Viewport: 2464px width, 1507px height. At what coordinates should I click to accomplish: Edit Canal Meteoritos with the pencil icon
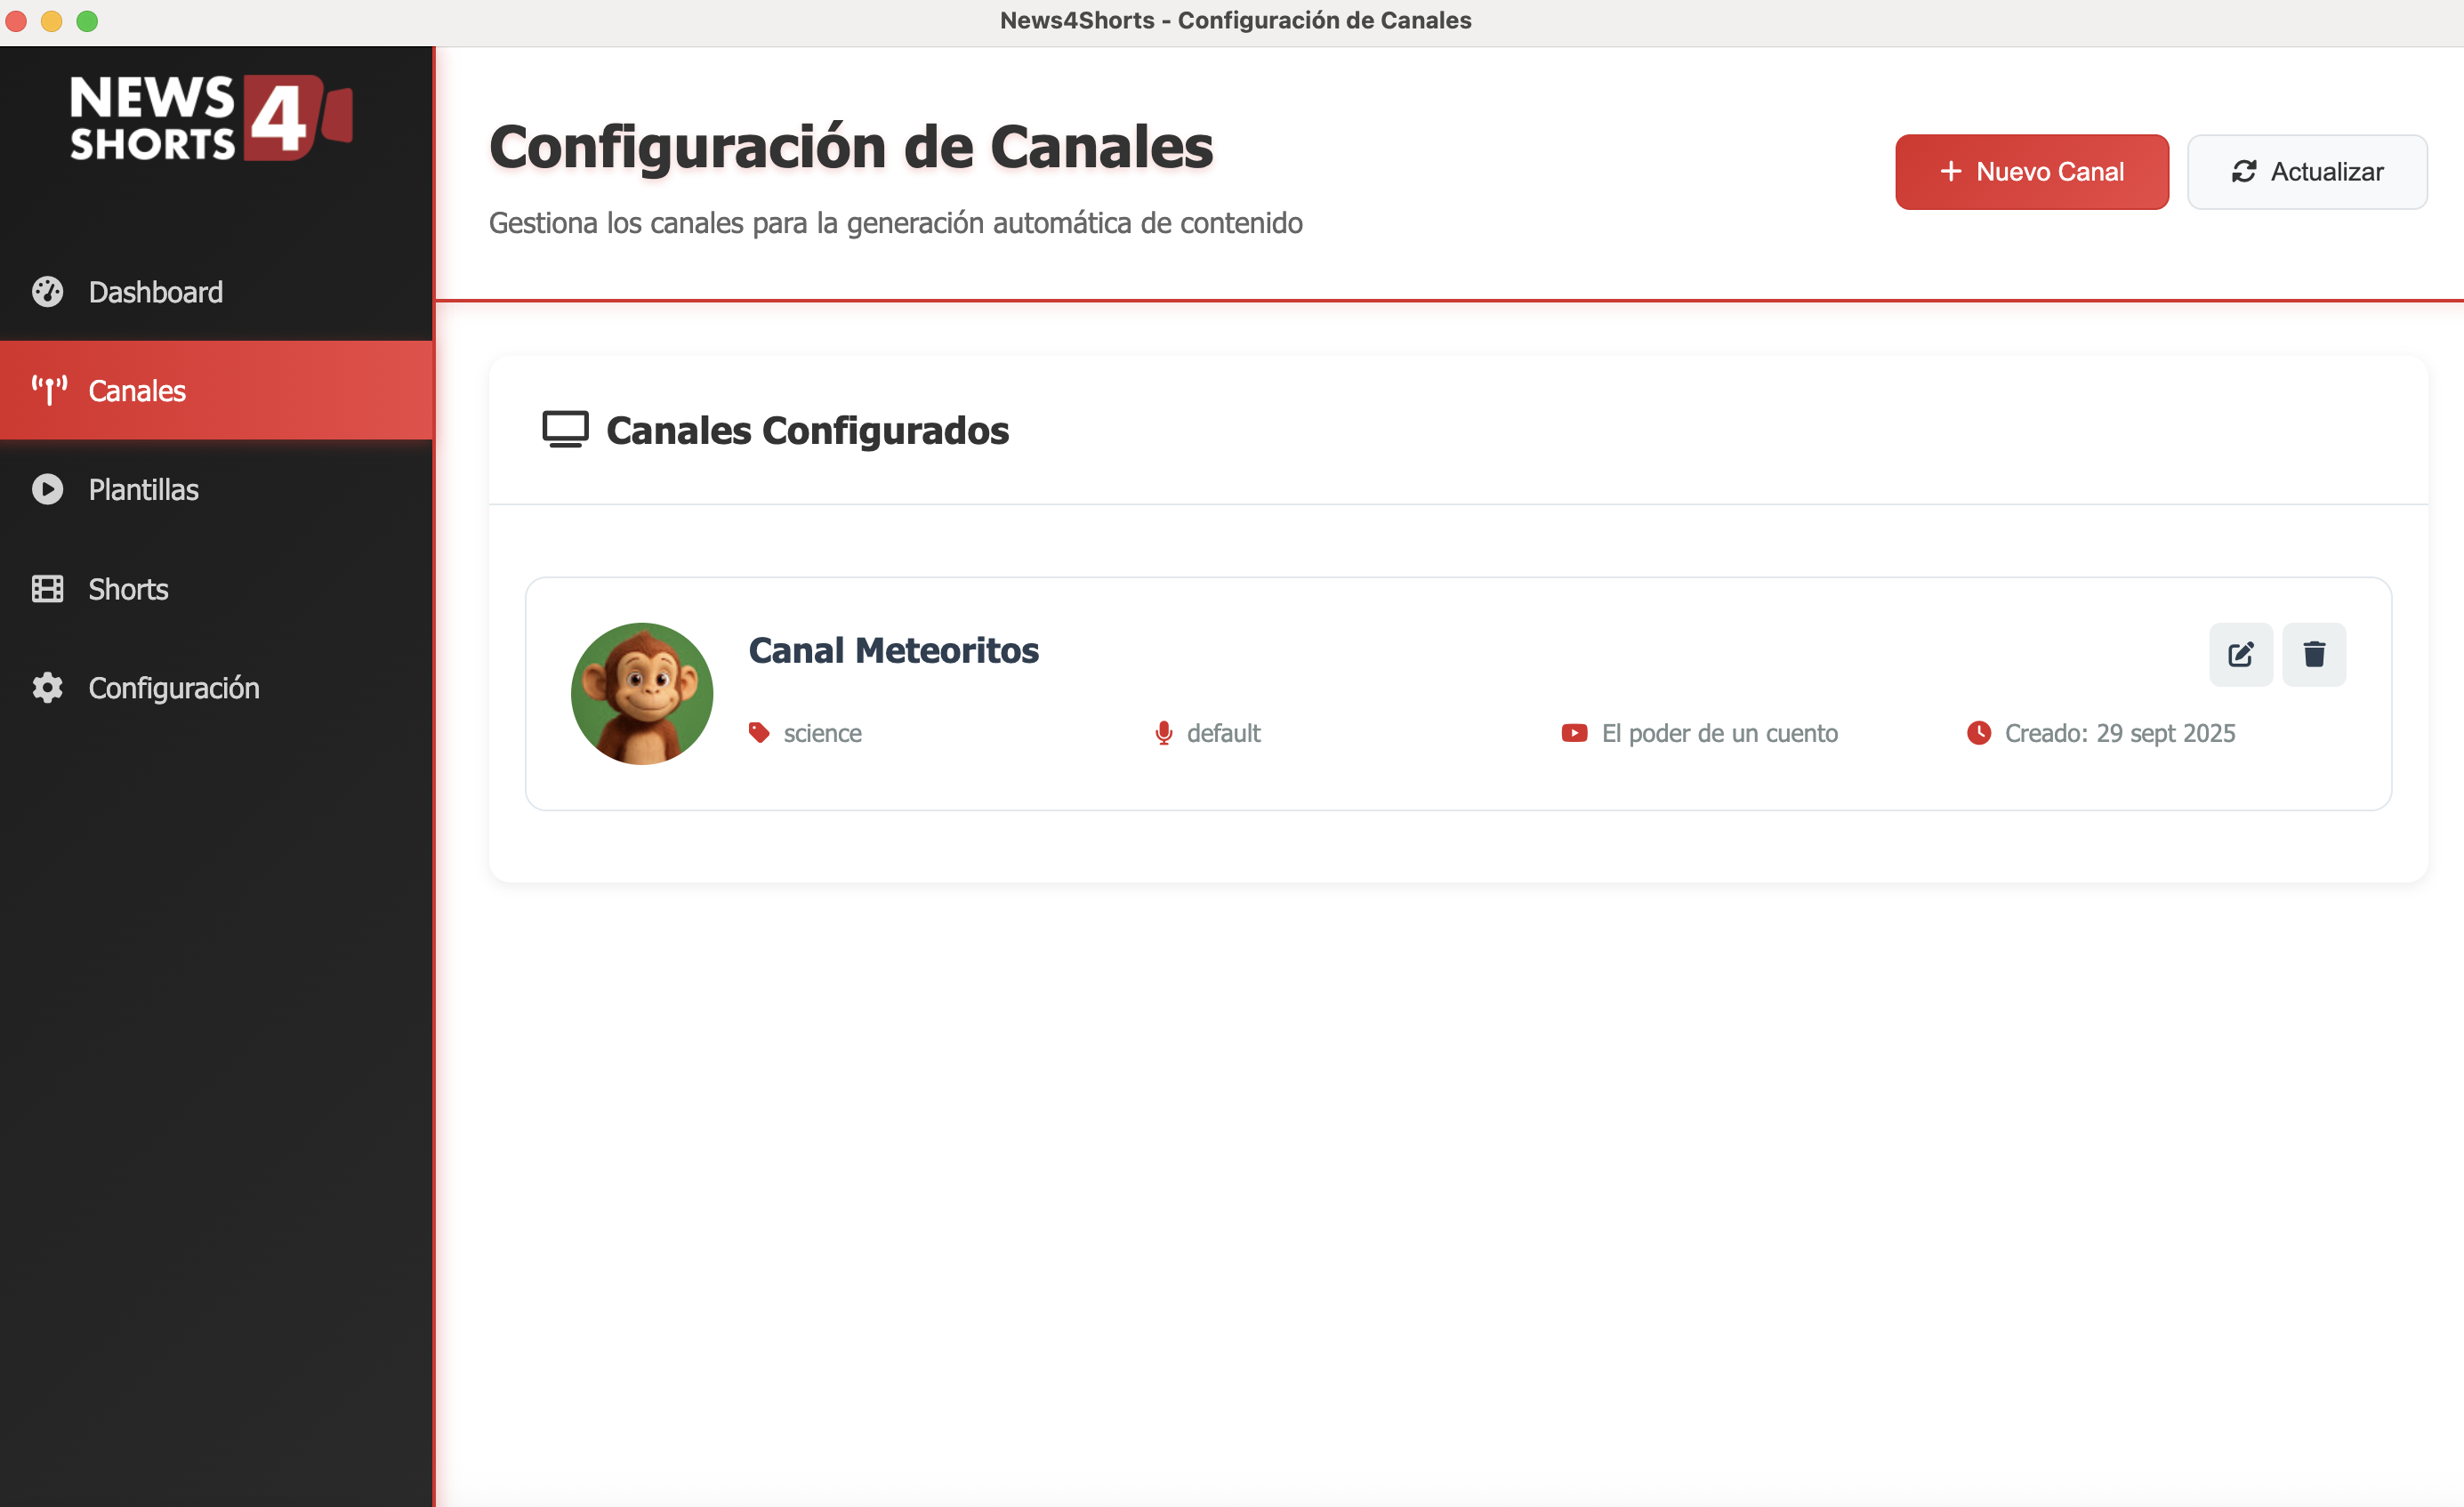pyautogui.click(x=2241, y=654)
